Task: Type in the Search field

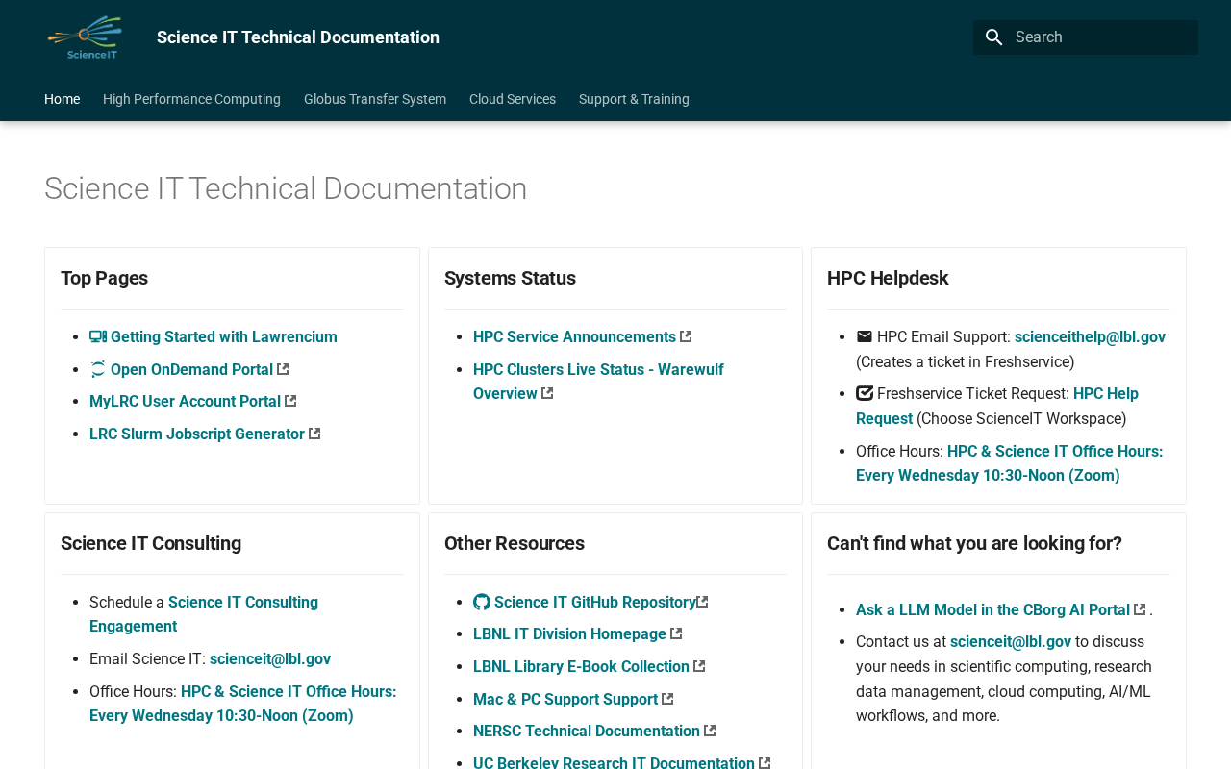Action: [x=1101, y=37]
